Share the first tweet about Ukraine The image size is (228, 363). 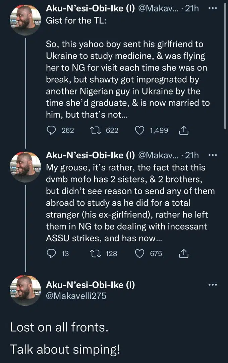[x=184, y=130]
